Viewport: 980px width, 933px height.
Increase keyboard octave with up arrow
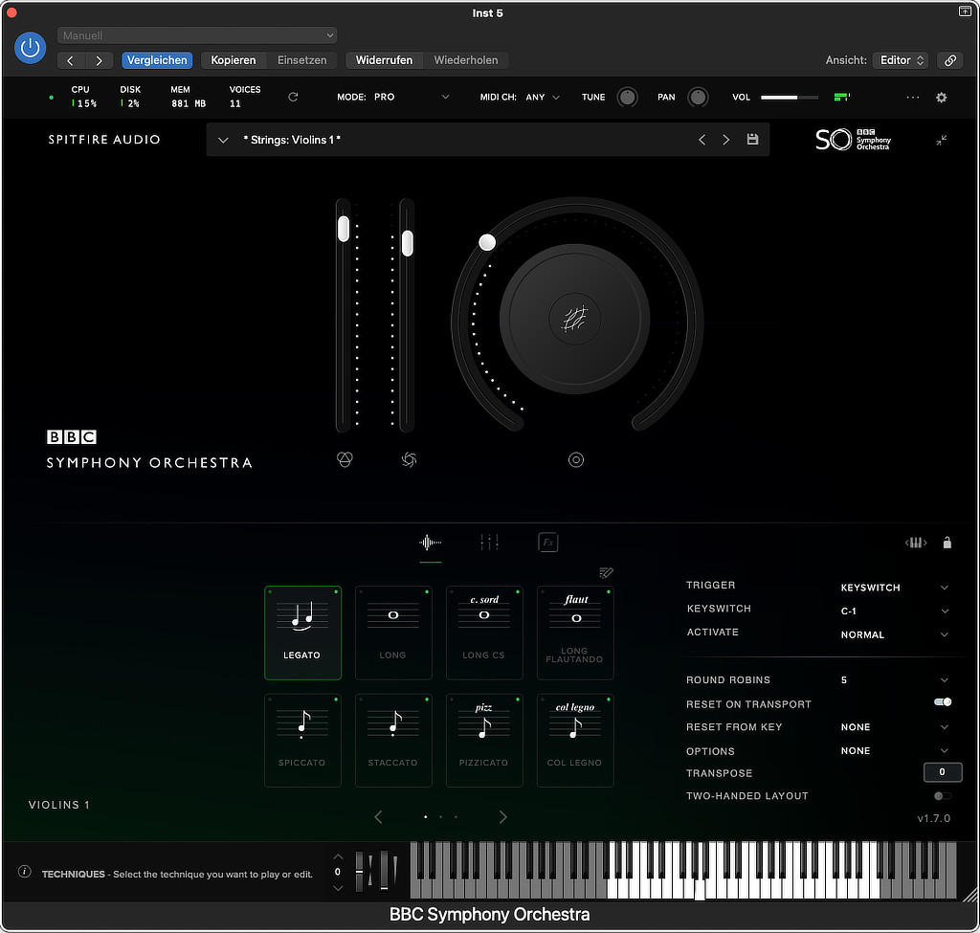point(338,856)
